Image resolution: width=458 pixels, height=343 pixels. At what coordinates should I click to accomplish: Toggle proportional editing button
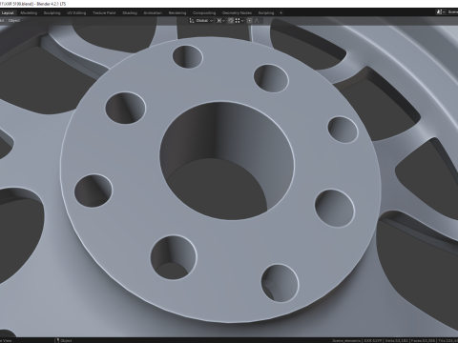tap(250, 21)
